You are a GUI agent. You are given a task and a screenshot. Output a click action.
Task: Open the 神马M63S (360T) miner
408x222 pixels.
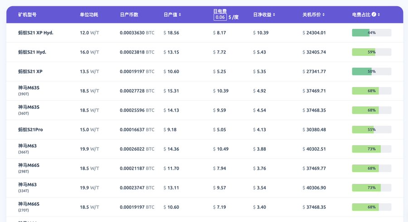(x=29, y=110)
